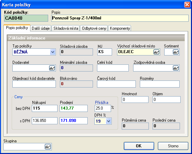The height and width of the screenshot is (154, 192).
Task: Edit the Nákupní price without DPH 115
Action: [44, 108]
